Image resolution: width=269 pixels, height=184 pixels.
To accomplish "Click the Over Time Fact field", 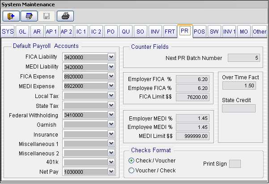I will click(239, 86).
